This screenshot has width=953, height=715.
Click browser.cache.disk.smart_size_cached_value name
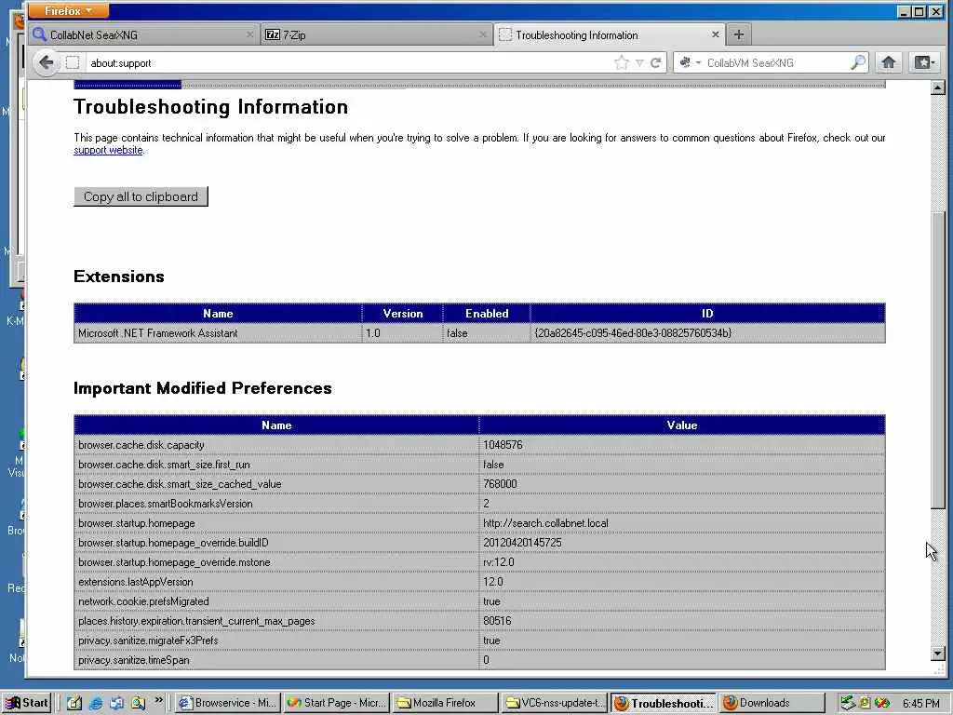point(180,484)
